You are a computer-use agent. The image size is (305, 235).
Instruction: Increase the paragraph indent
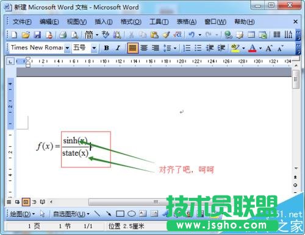point(221,48)
